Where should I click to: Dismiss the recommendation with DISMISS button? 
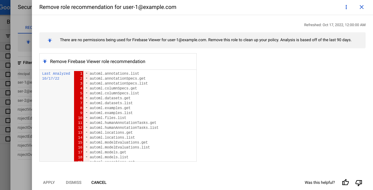pyautogui.click(x=74, y=183)
